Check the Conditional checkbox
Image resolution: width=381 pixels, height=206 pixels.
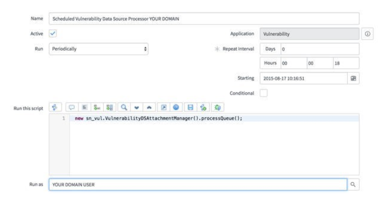pyautogui.click(x=264, y=93)
